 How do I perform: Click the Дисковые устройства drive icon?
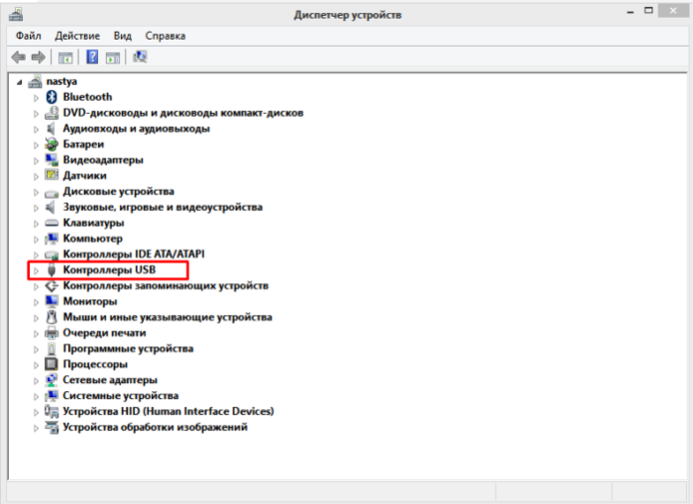pyautogui.click(x=52, y=193)
